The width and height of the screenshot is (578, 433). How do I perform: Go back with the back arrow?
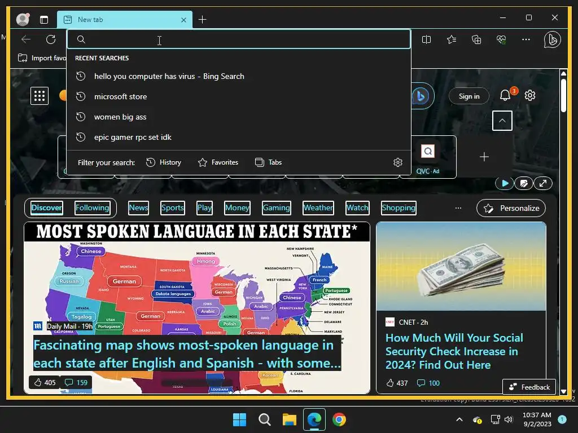click(x=26, y=39)
